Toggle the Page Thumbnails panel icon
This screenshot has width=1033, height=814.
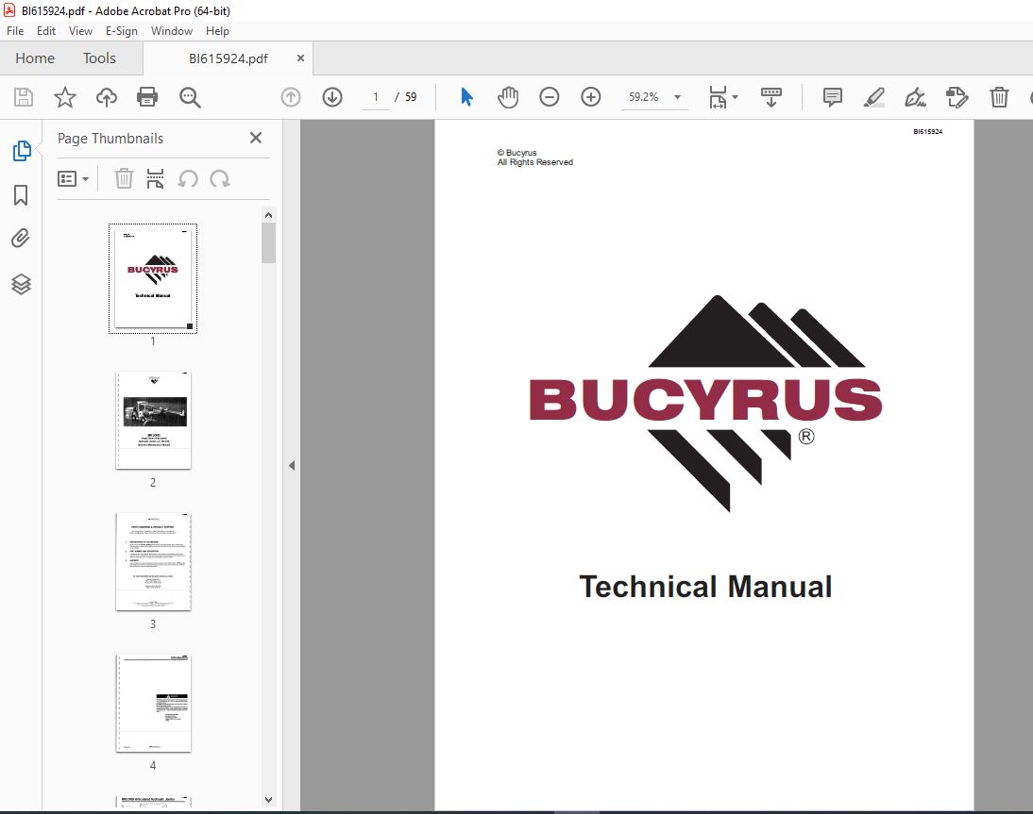[x=21, y=151]
